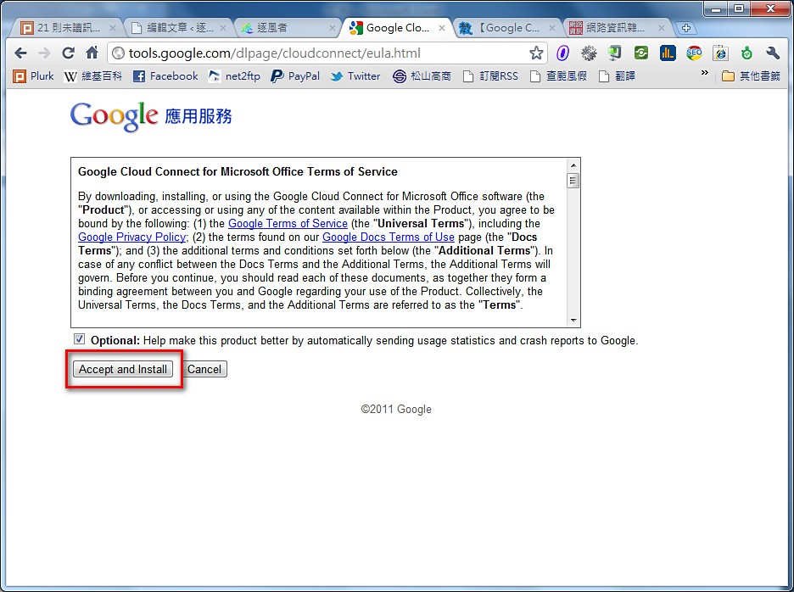Open the 松山高商 bookmark
The width and height of the screenshot is (794, 592).
point(422,76)
